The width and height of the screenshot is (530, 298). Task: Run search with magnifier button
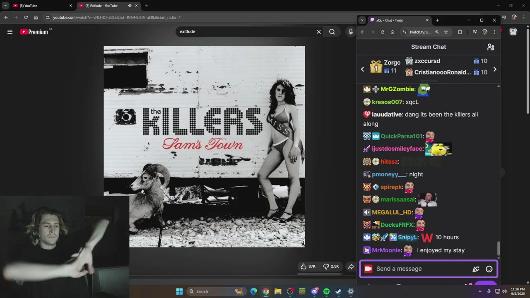pyautogui.click(x=332, y=31)
